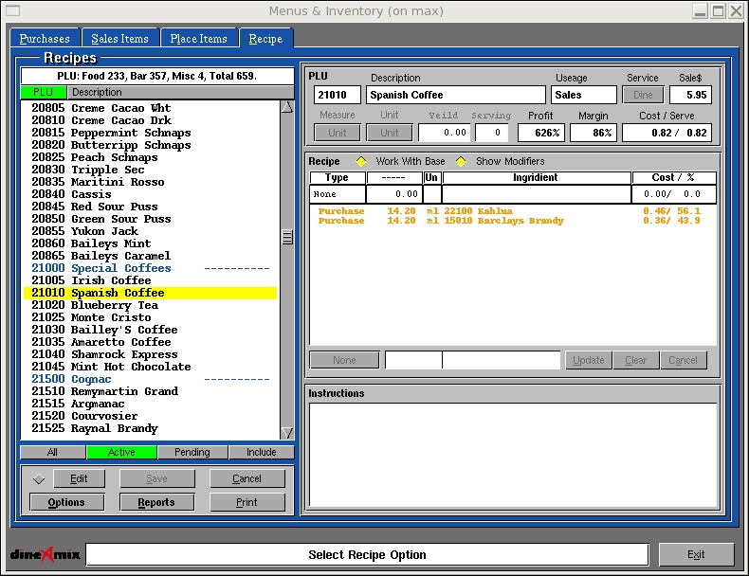This screenshot has height=576, width=749.
Task: Select 21045 Mint Hot Chocolate recipe
Action: (x=150, y=367)
